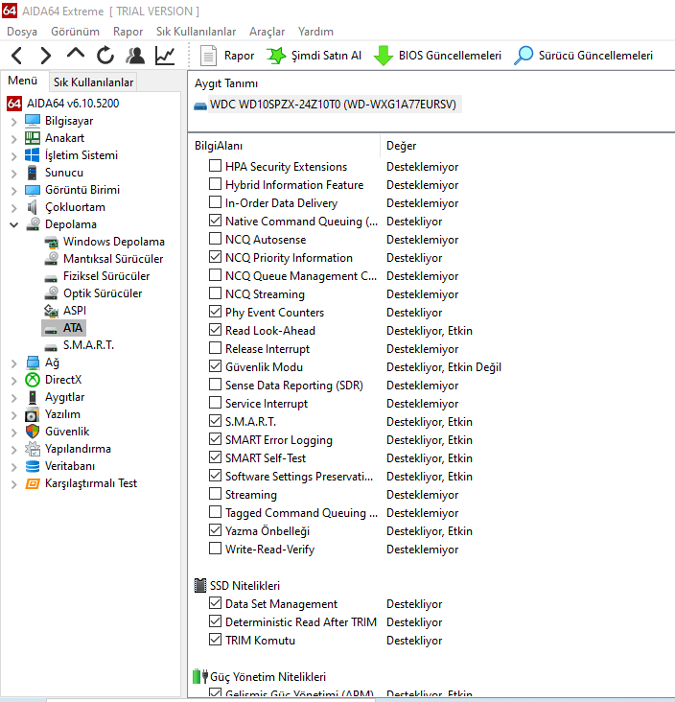675x702 pixels.
Task: Click the BIOS Güncellemeleri button label
Action: tap(450, 56)
